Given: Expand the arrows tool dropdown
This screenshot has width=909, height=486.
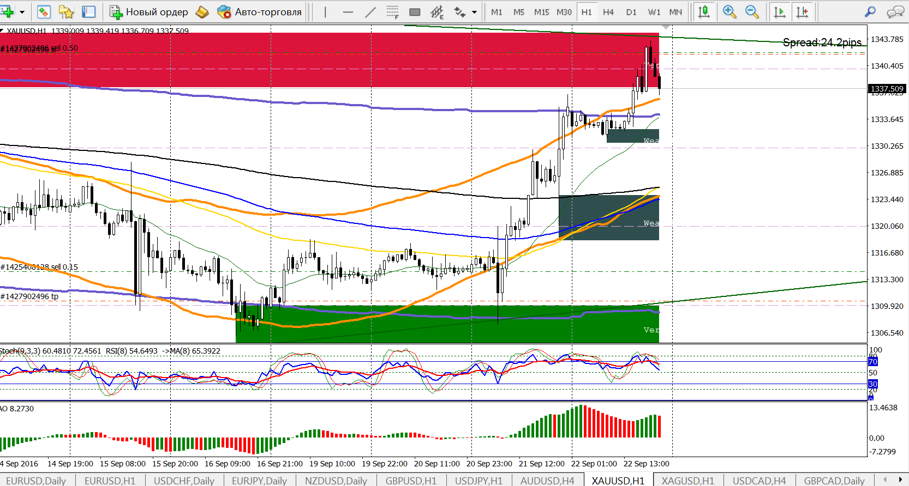Looking at the screenshot, I should (x=474, y=12).
